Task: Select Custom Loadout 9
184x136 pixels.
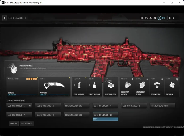Action: pyautogui.click(x=77, y=115)
